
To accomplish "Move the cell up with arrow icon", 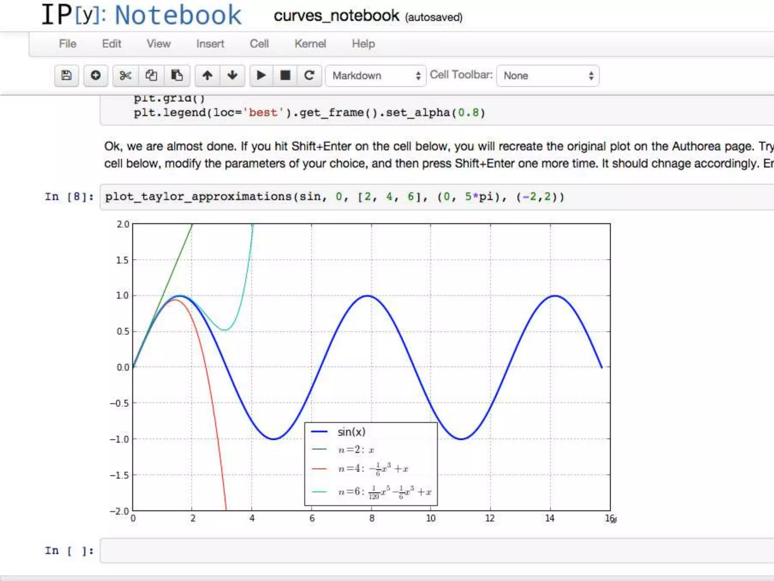I will tap(207, 75).
